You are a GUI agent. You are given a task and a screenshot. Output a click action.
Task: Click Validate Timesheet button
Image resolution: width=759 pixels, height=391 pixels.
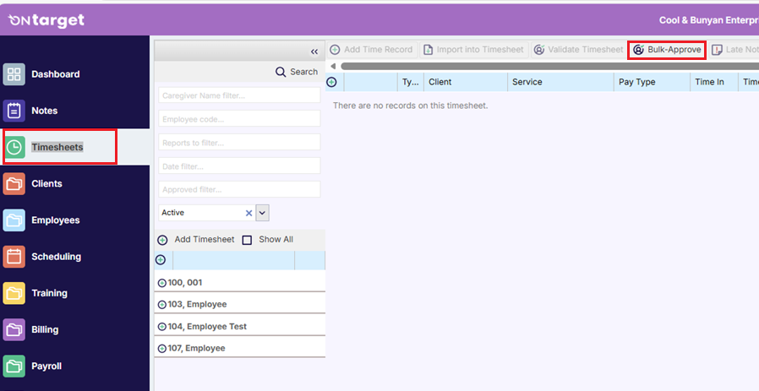578,49
